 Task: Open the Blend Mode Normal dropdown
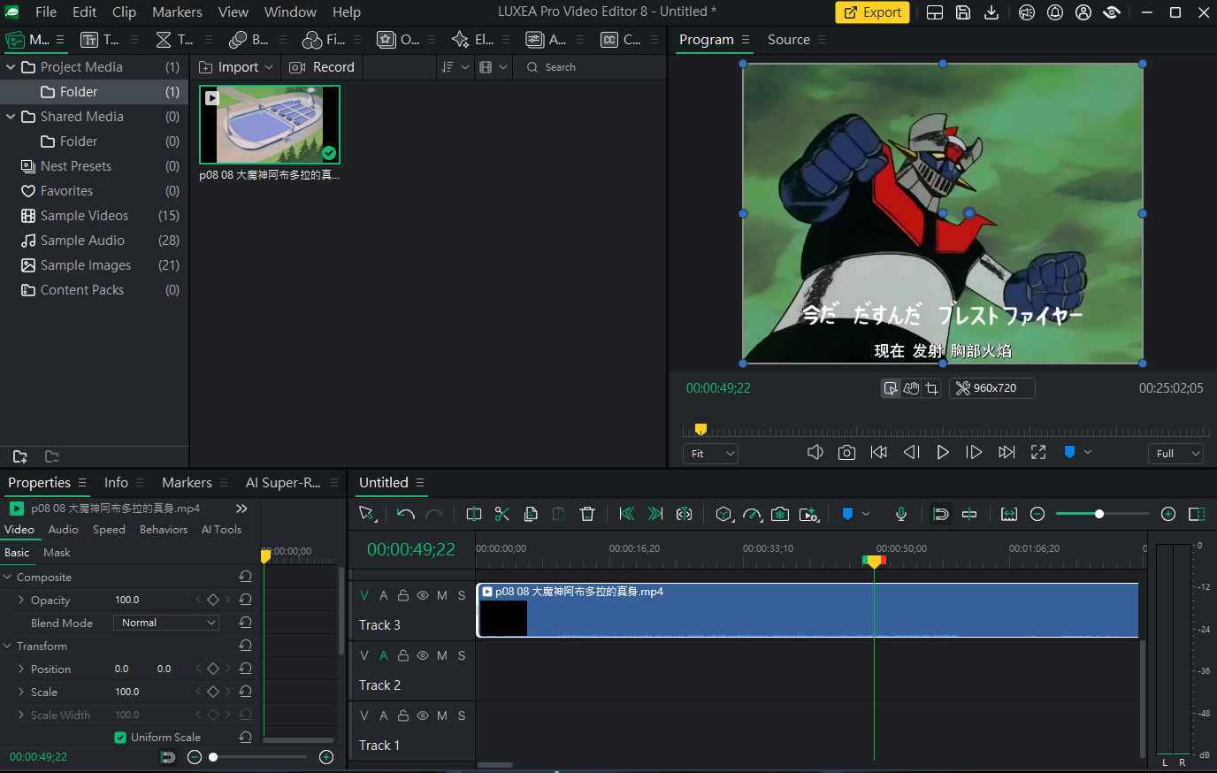coord(166,623)
